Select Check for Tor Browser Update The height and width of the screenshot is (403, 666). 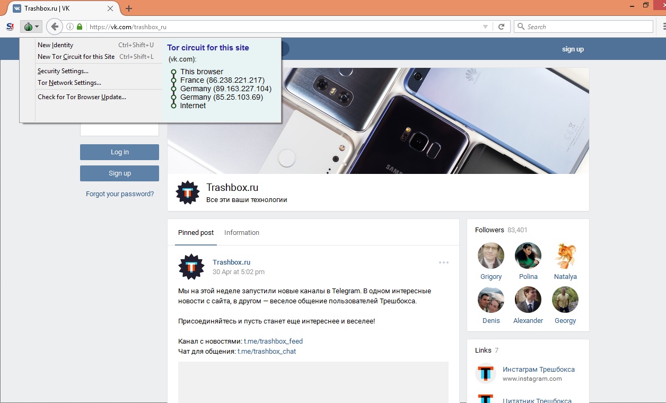point(91,97)
